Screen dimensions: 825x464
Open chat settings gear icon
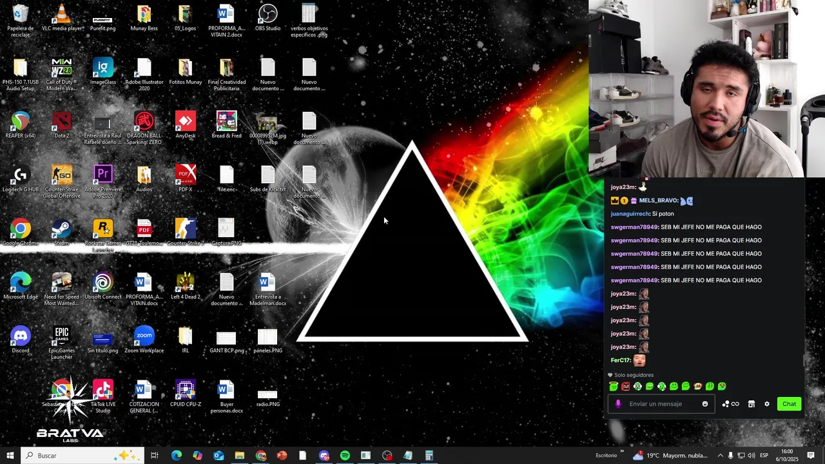[767, 404]
